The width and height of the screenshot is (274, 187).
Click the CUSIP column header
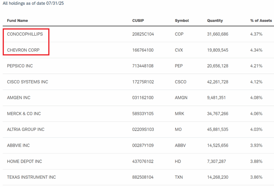(138, 20)
